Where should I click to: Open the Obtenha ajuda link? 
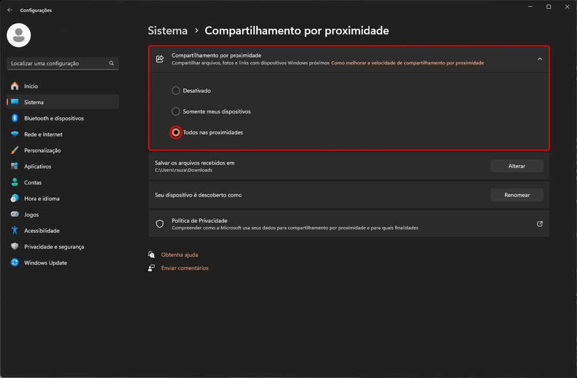click(179, 255)
